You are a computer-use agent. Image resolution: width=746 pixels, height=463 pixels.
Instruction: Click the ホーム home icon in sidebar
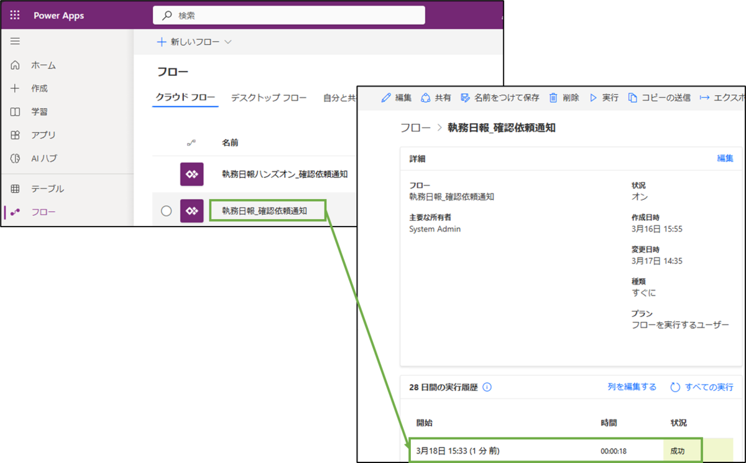[16, 65]
